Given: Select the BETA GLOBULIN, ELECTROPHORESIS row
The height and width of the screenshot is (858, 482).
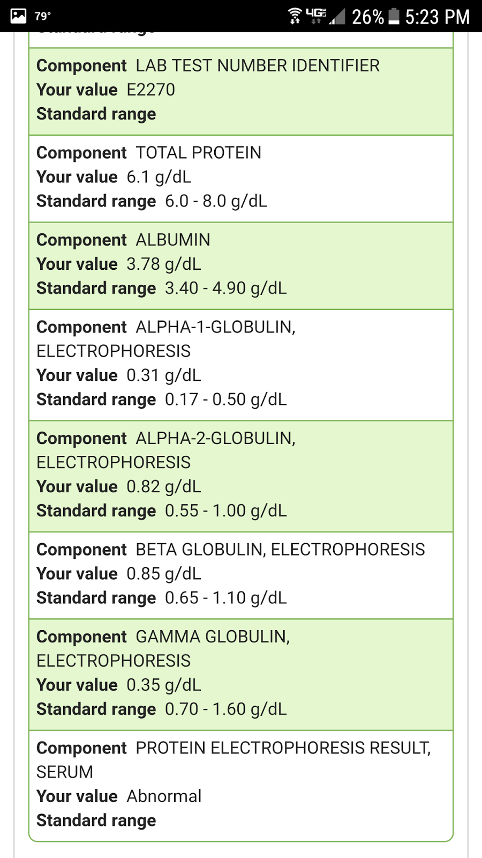Looking at the screenshot, I should [x=241, y=575].
